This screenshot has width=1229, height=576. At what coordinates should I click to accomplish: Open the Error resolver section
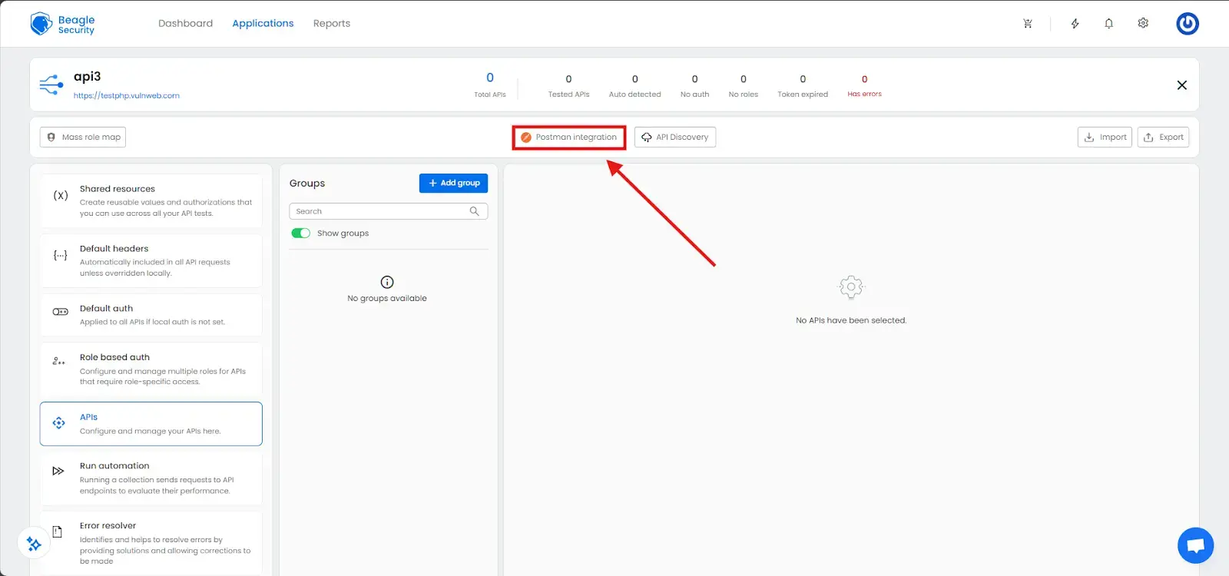(151, 543)
